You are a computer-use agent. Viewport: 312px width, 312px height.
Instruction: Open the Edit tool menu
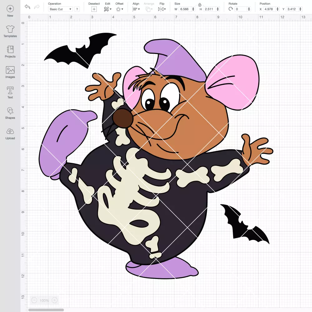tap(107, 9)
